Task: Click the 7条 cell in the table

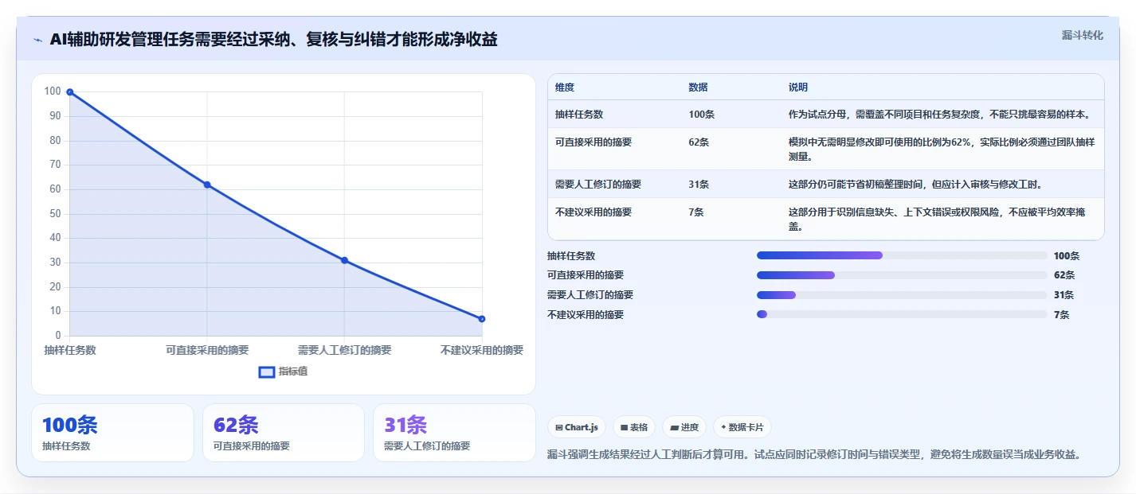Action: click(x=696, y=212)
